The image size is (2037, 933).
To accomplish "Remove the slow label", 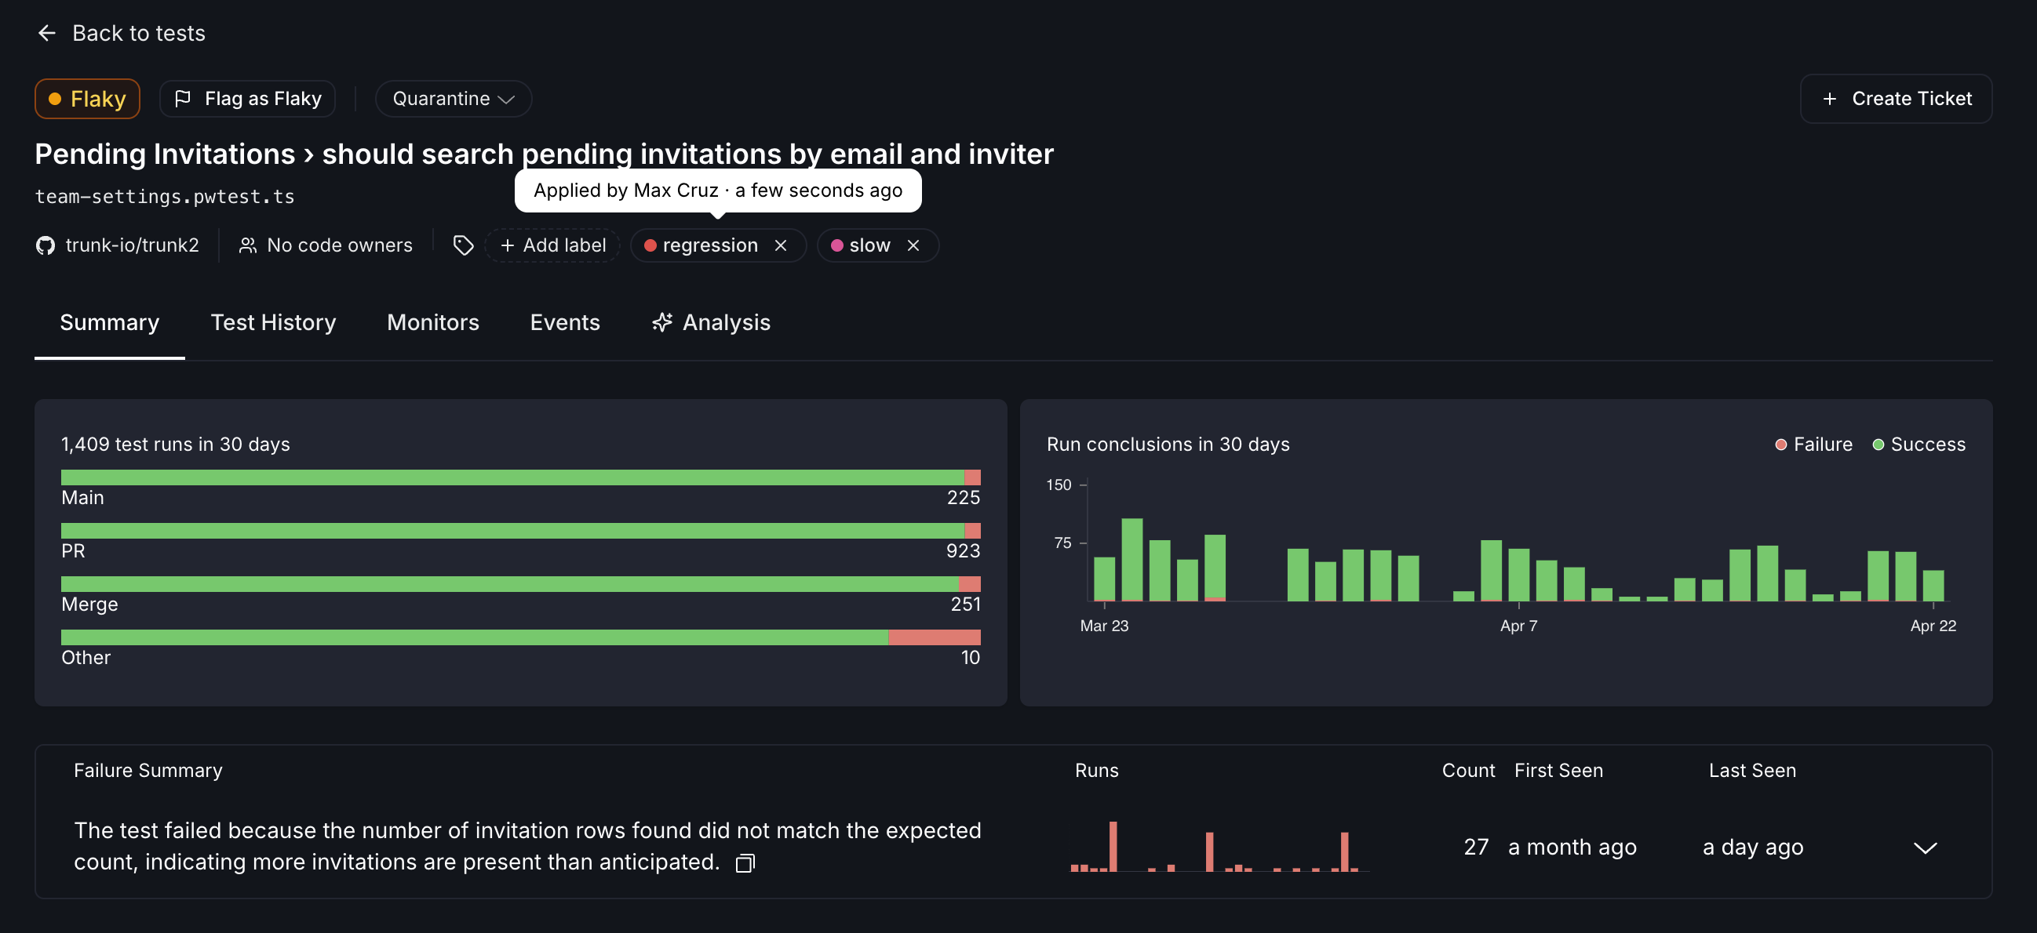I will (x=913, y=245).
